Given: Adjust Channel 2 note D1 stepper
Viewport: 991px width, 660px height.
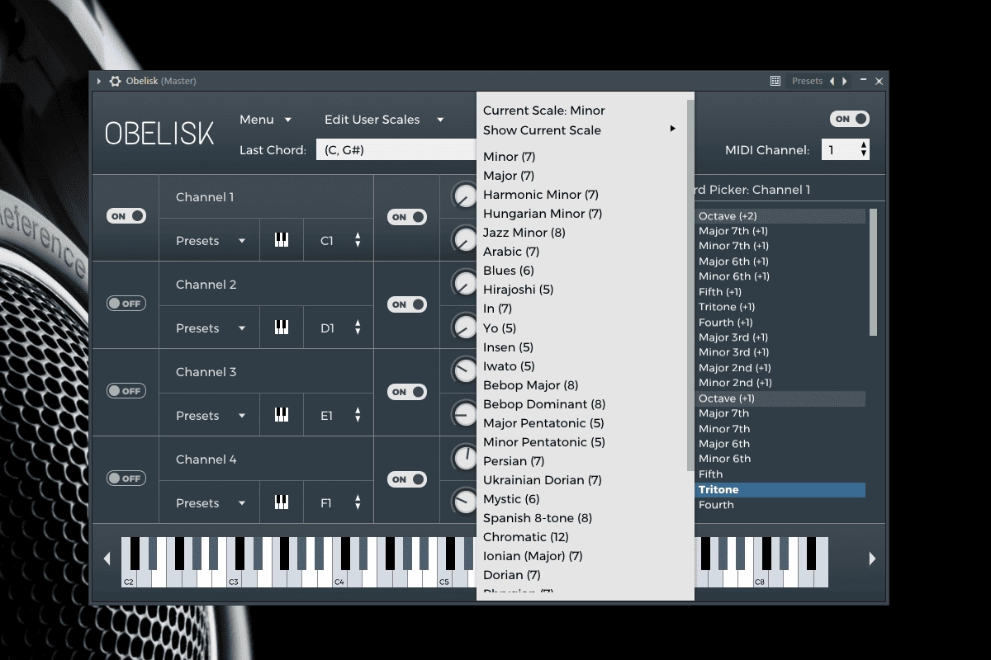Looking at the screenshot, I should point(358,328).
